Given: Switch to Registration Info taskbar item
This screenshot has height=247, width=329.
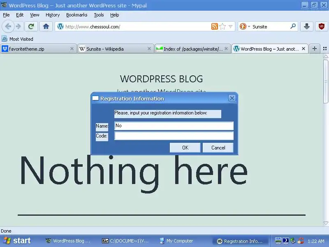Looking at the screenshot, I should pos(240,241).
